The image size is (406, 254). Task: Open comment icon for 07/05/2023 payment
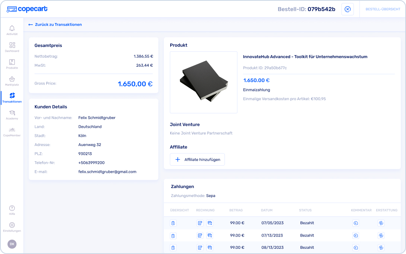356,223
